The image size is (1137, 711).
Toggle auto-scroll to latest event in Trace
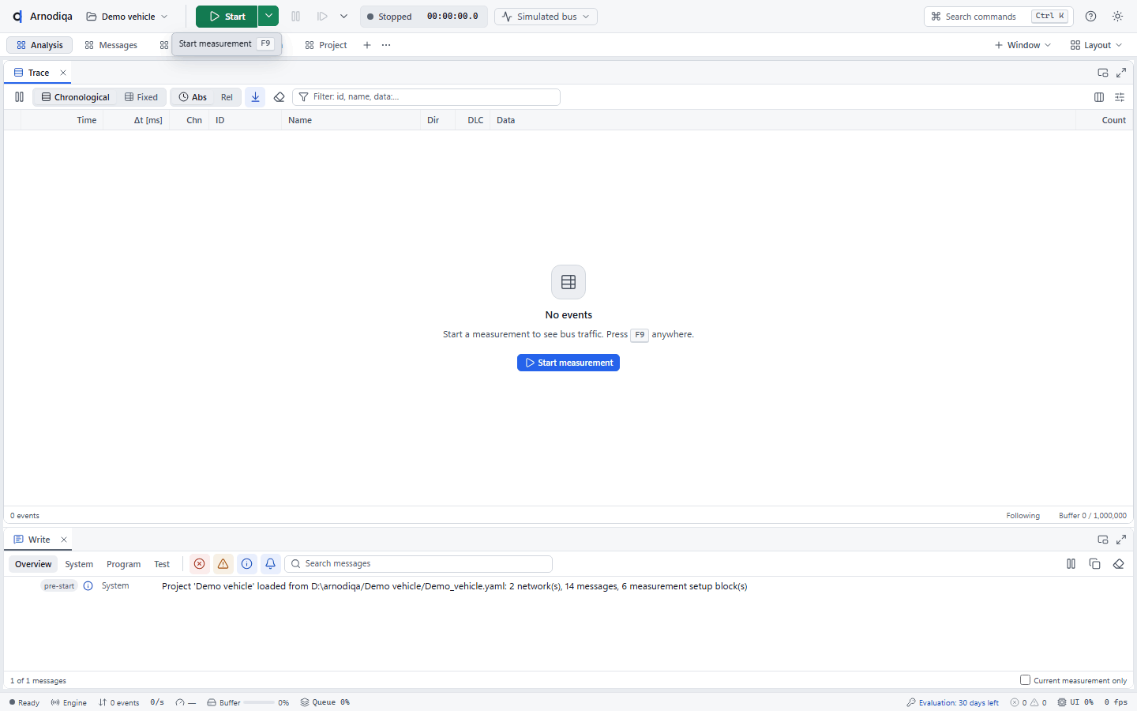[x=255, y=97]
